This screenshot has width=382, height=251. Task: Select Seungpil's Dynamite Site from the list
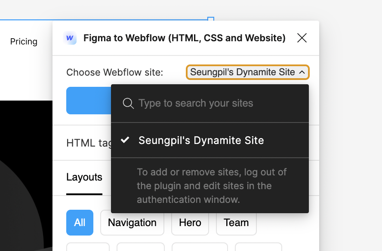201,140
